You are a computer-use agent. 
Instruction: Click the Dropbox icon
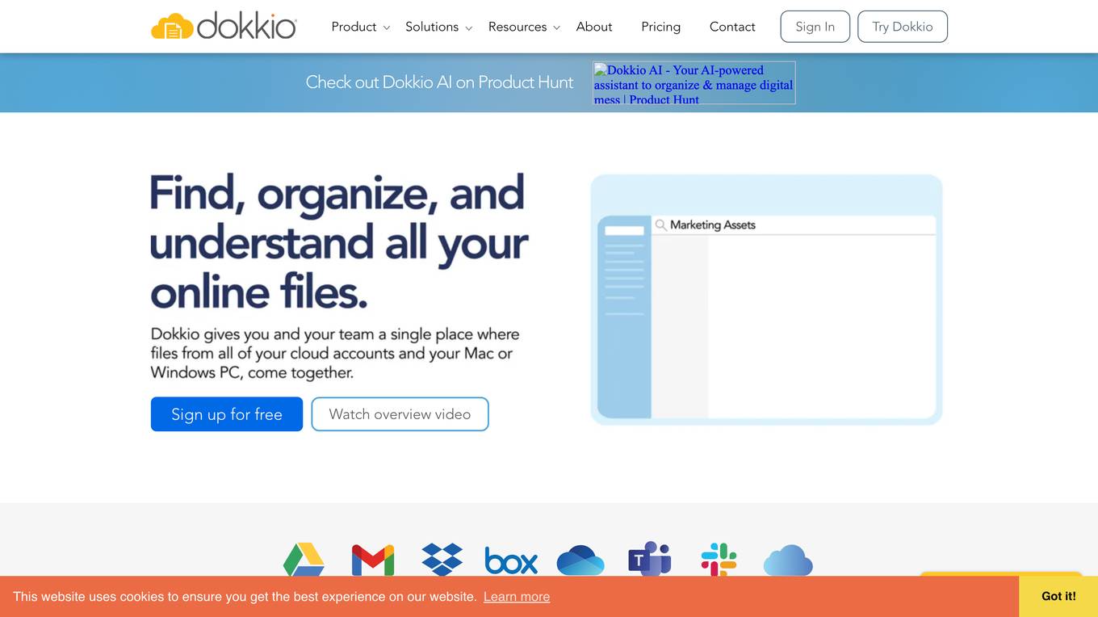point(442,559)
